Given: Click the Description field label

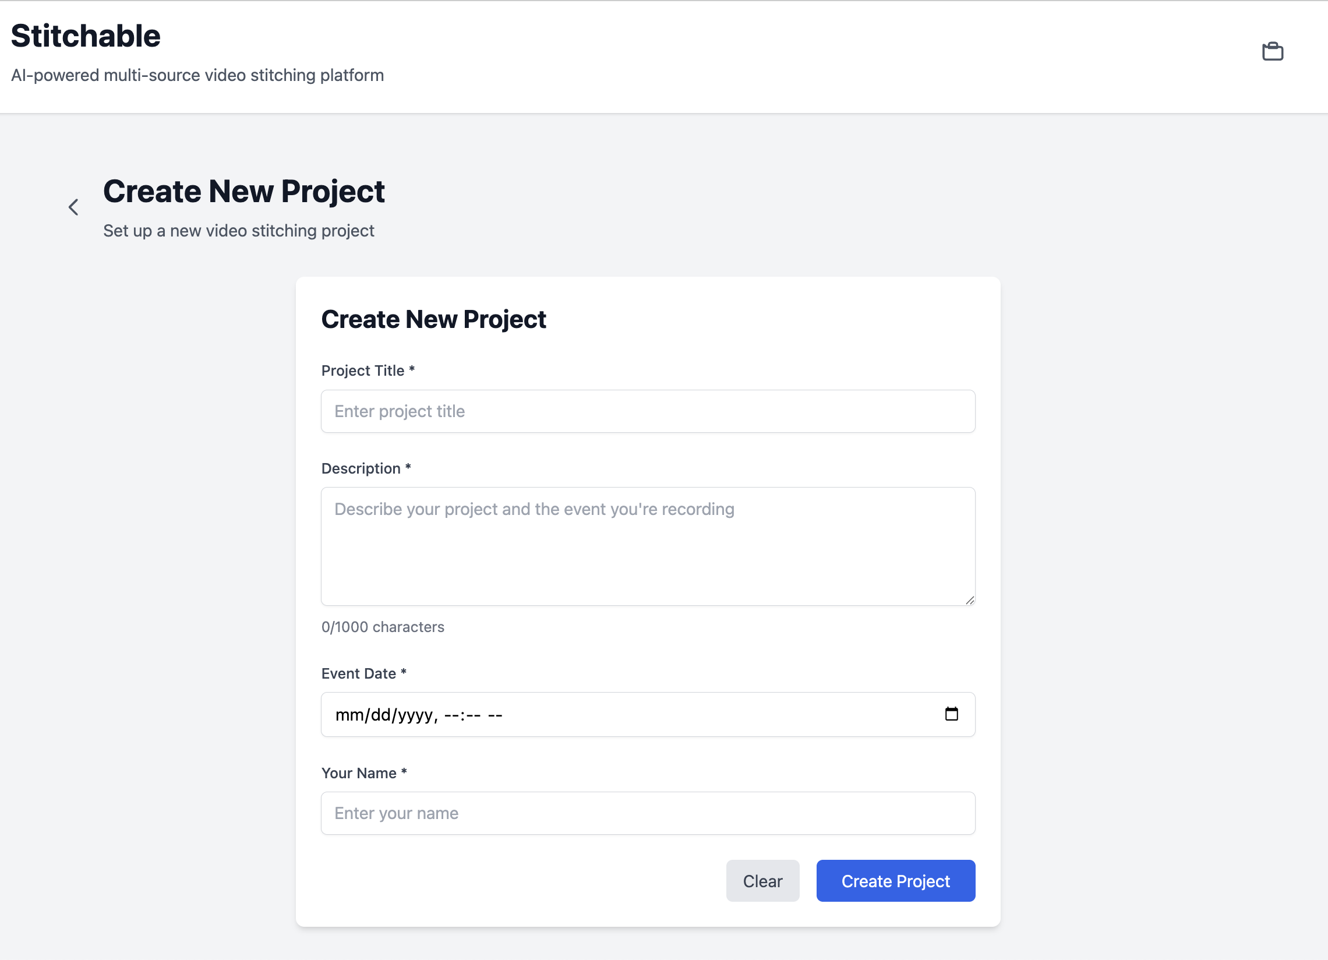Looking at the screenshot, I should [x=361, y=468].
